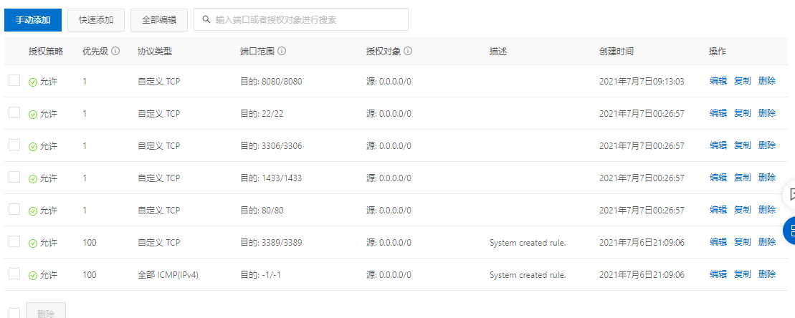
Task: Edit the ICMP(IPv4) rule
Action: tap(718, 274)
